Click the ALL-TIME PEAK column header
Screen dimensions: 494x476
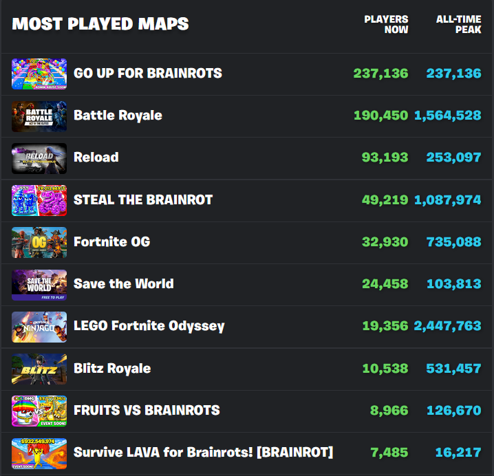[459, 24]
